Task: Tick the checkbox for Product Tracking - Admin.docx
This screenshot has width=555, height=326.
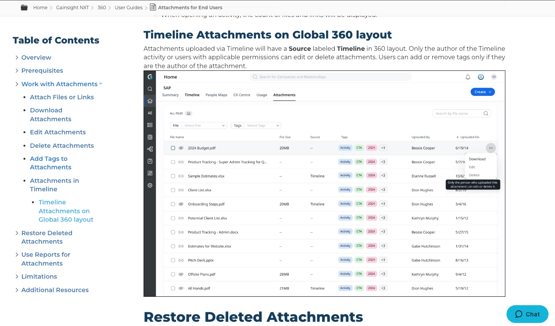Action: tap(173, 232)
